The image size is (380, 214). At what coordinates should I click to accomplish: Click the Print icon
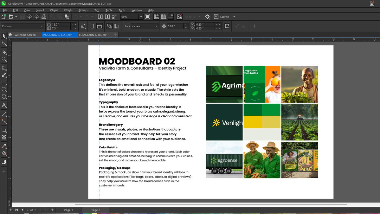tap(44, 17)
